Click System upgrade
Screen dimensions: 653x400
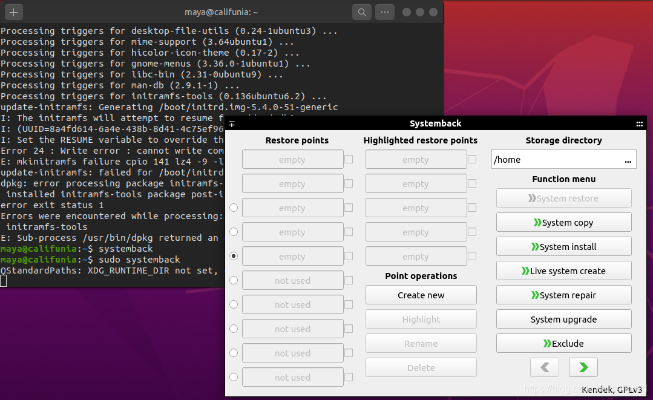[564, 319]
